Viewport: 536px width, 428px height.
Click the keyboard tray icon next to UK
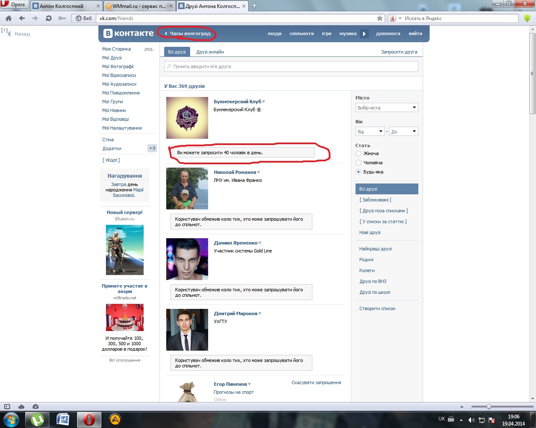451,419
